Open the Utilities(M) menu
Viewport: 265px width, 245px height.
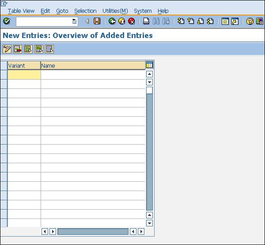115,11
